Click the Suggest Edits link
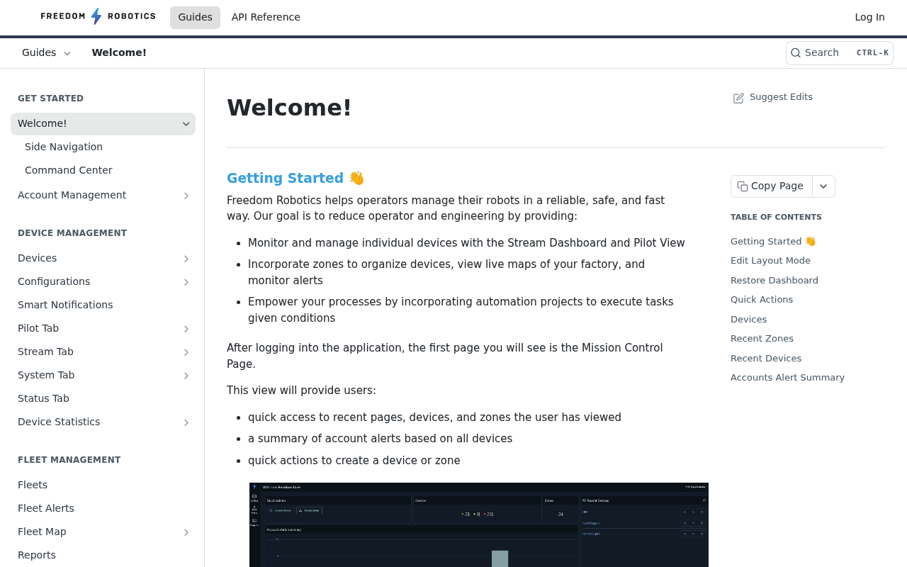The image size is (907, 567). click(773, 97)
